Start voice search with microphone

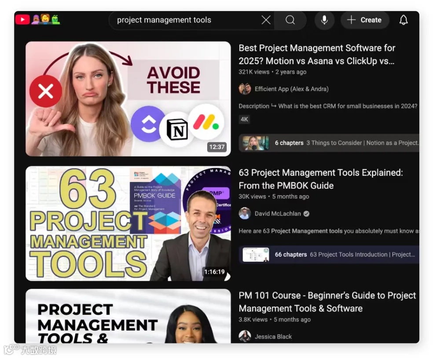(x=324, y=20)
